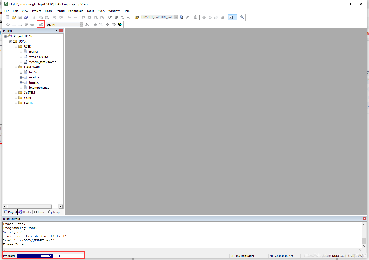This screenshot has width=369, height=260.
Task: Click the Save All toolbar icon
Action: tap(26, 17)
